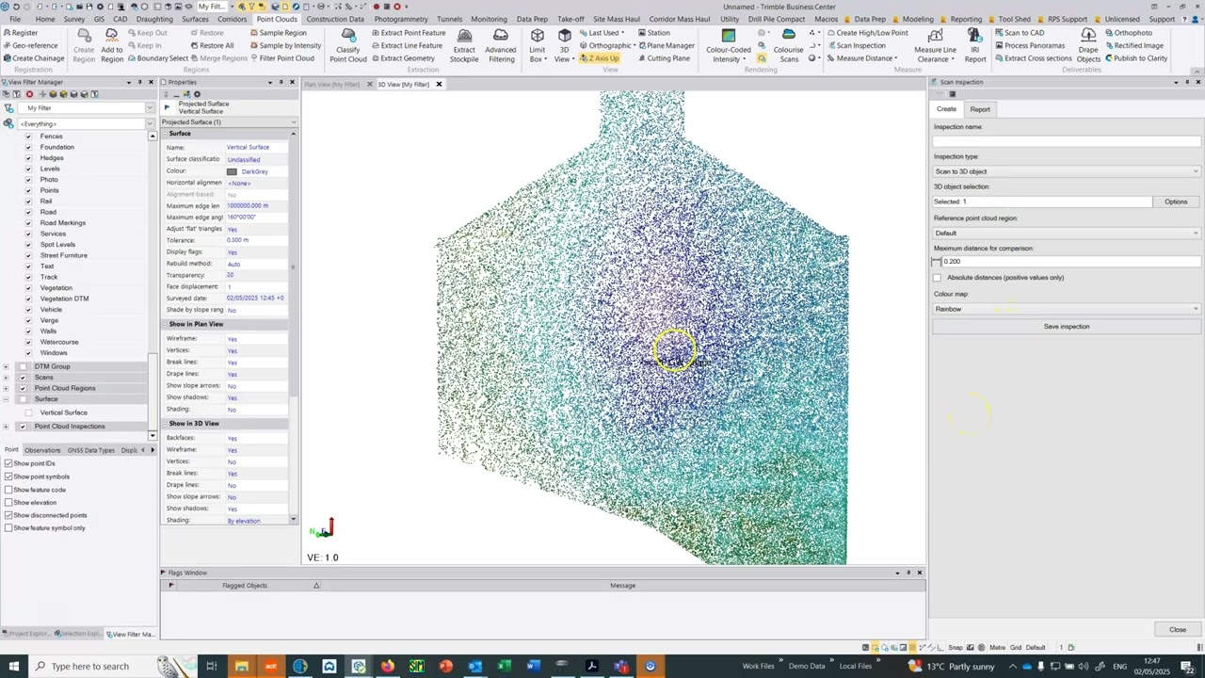1205x678 pixels.
Task: Click the Orthophoto command
Action: click(1128, 33)
